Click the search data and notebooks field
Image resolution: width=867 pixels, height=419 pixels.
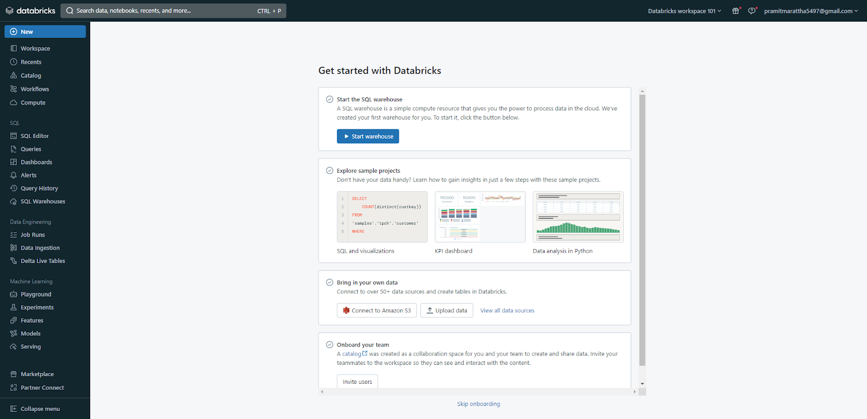(x=173, y=11)
